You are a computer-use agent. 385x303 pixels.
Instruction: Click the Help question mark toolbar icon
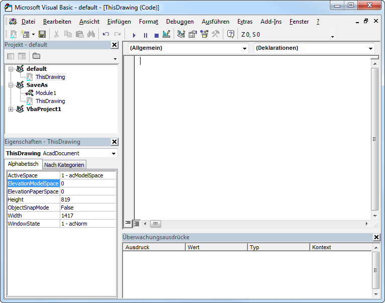pyautogui.click(x=230, y=34)
